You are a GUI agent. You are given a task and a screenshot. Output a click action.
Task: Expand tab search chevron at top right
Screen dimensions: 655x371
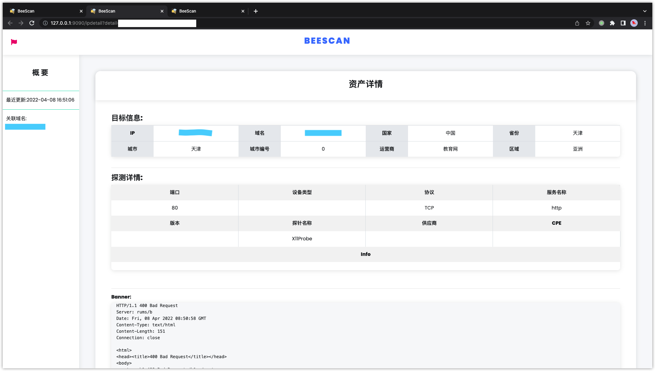coord(645,11)
